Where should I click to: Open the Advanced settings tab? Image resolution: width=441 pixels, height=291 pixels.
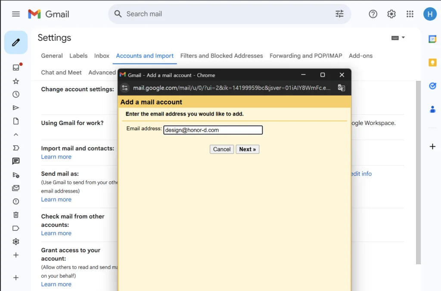tap(102, 72)
